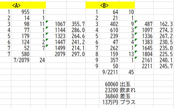Click the cell with value 52

(21, 48)
